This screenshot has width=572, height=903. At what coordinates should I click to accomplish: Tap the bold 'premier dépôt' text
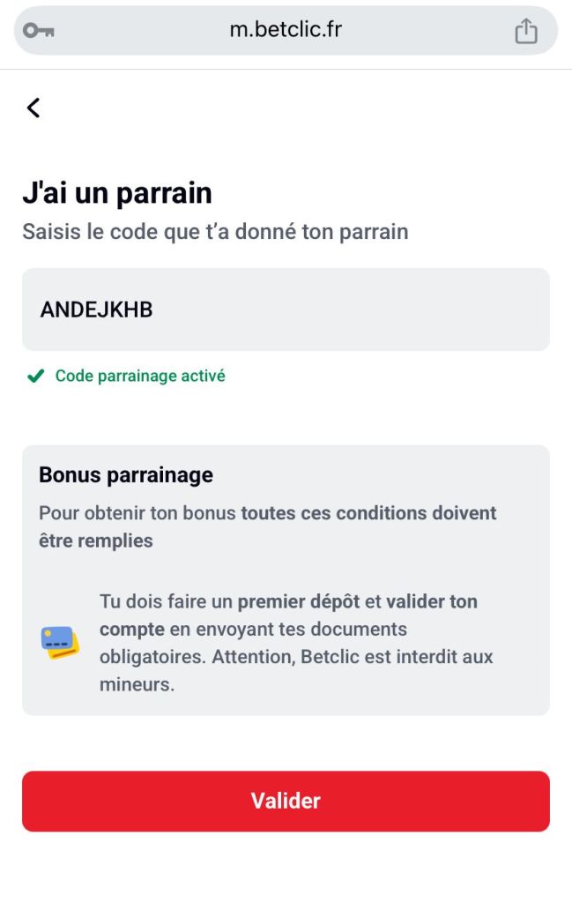(x=299, y=601)
